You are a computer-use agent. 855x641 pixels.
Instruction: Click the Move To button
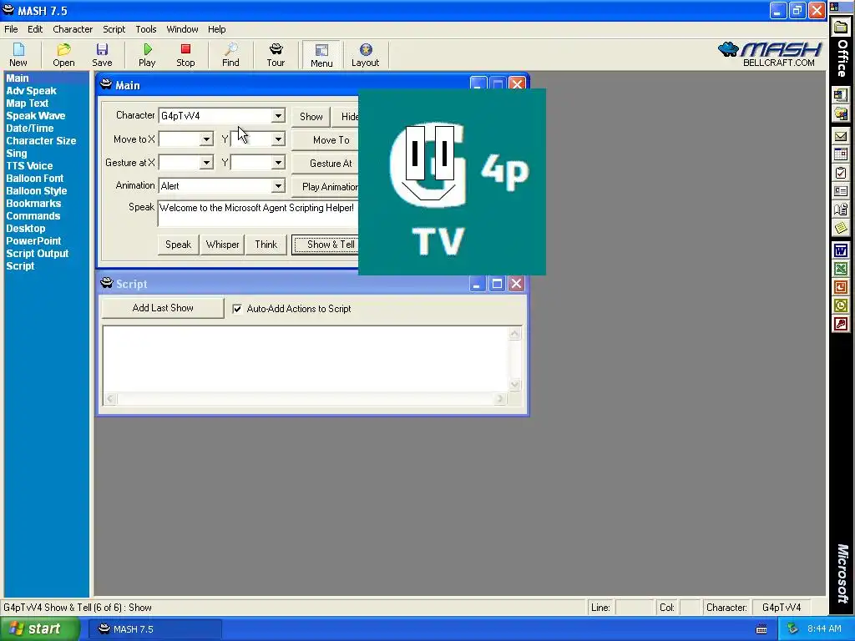[326, 140]
